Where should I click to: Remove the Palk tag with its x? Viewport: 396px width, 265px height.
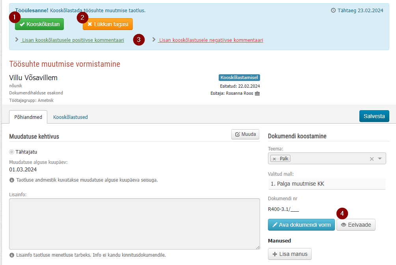click(x=275, y=159)
